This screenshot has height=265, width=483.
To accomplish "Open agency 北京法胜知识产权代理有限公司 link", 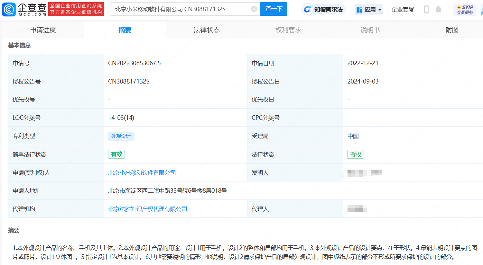I will coord(147,209).
